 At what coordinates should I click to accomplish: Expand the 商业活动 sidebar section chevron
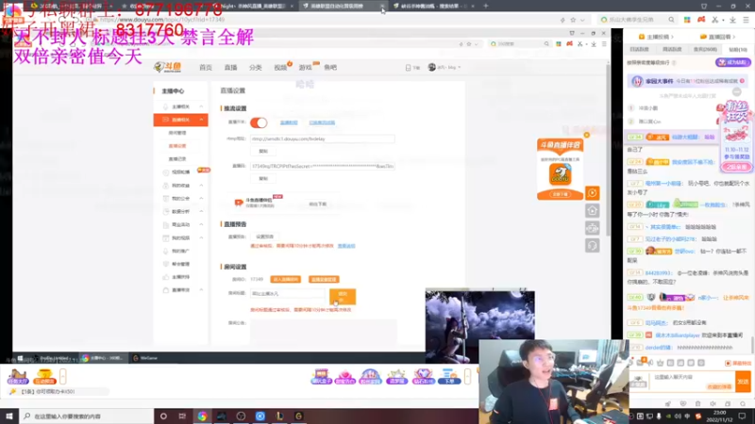pos(201,224)
